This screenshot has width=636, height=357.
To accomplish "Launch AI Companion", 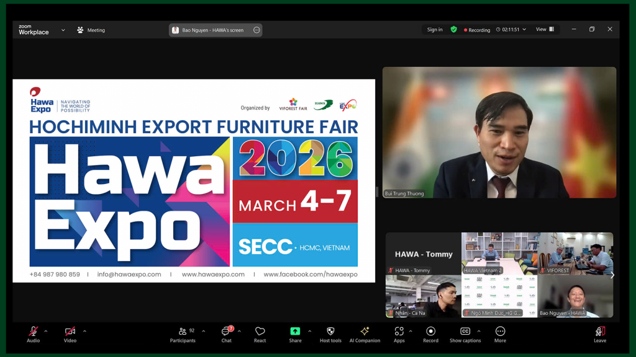I will (x=365, y=334).
